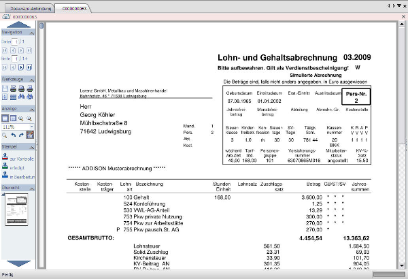
Task: Toggle the annotation pencil tool
Action: 30,135
